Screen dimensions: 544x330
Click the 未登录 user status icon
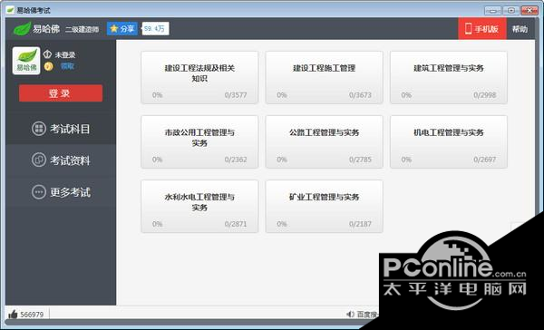click(x=47, y=54)
